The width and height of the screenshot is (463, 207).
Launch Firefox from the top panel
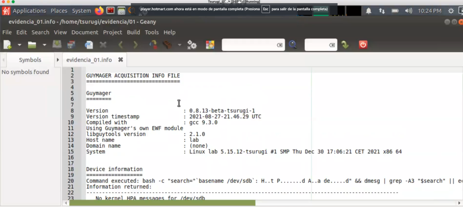point(99,11)
